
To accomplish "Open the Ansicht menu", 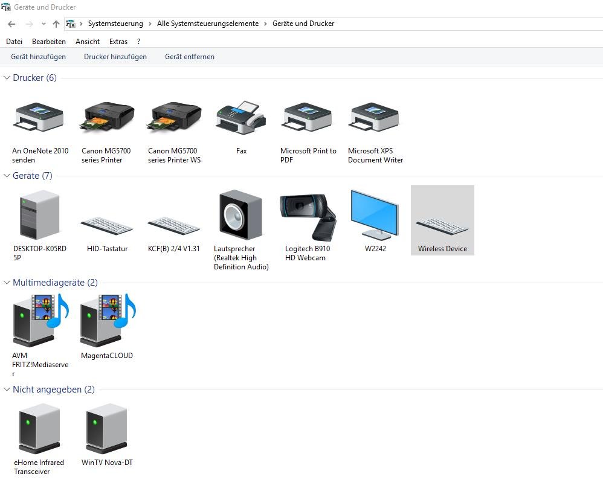I will [x=88, y=42].
